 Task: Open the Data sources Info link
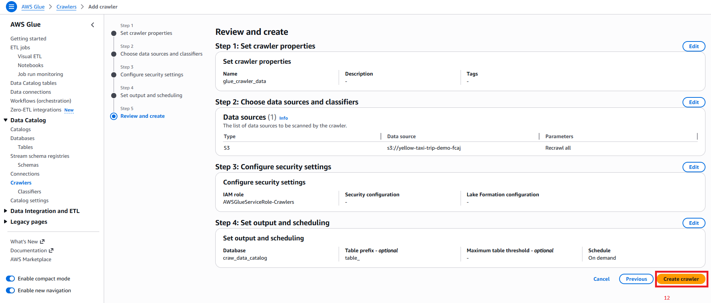coord(283,118)
